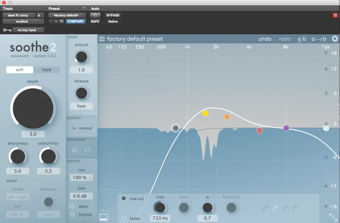340x223 pixels.
Task: Copy state a to b
Action: point(319,39)
